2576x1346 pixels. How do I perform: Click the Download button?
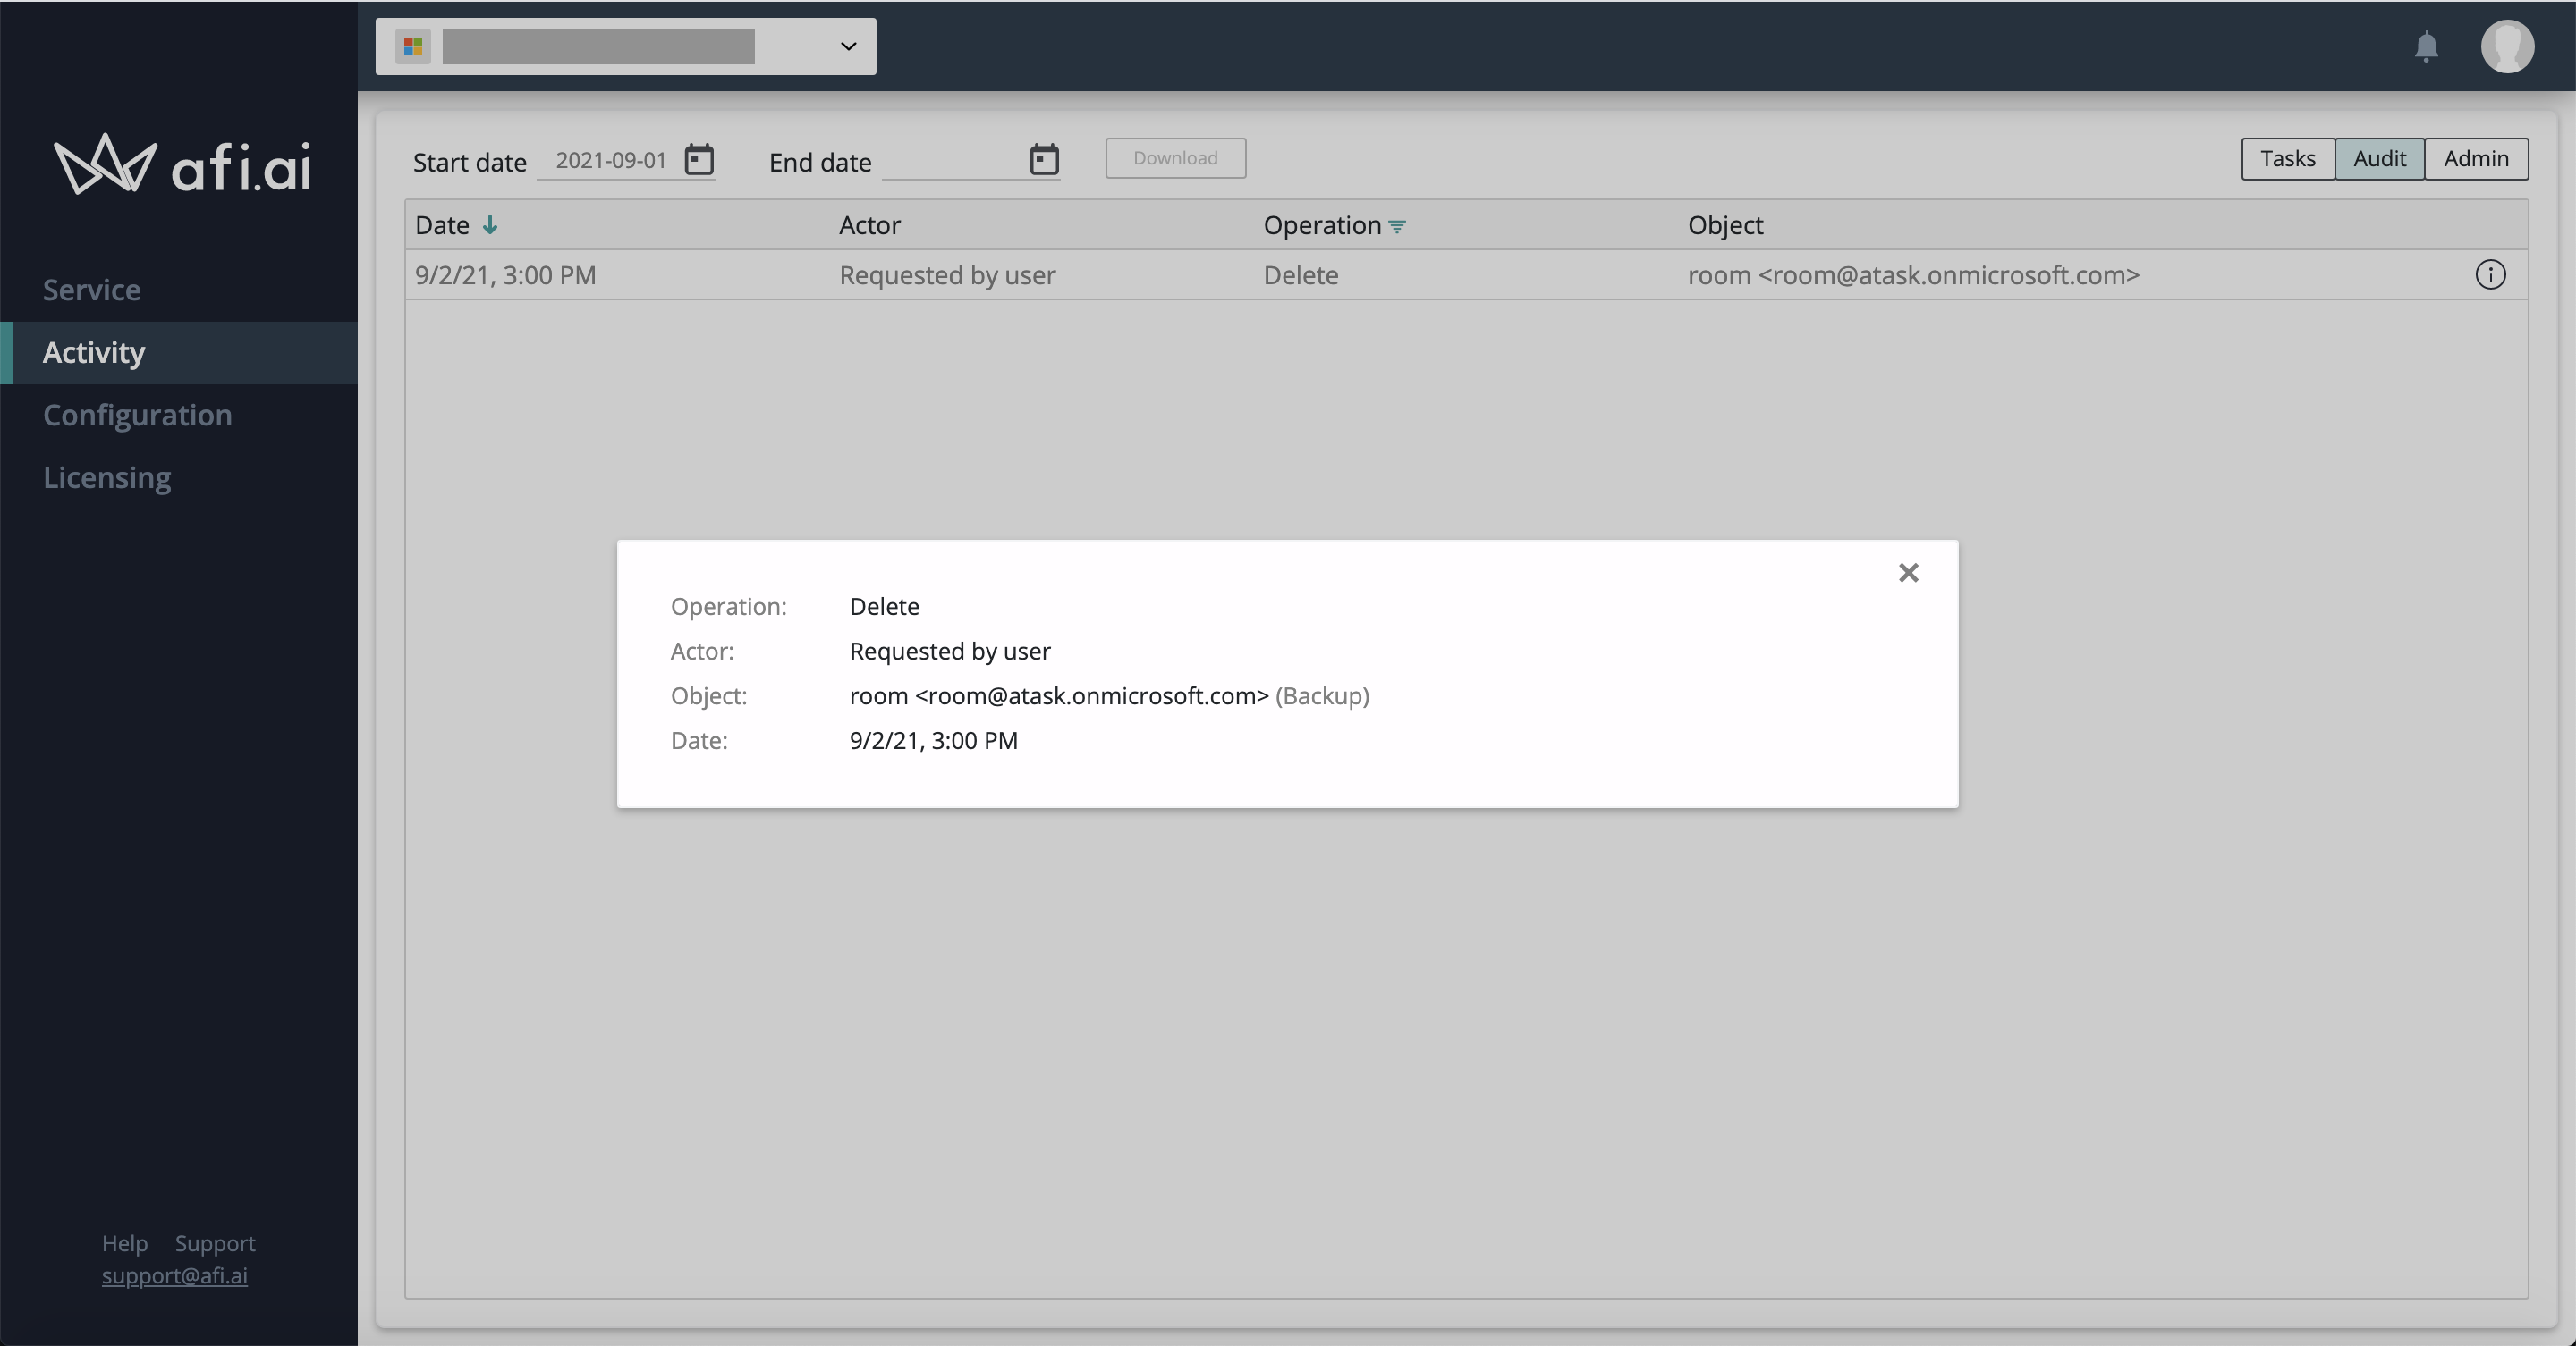(x=1175, y=158)
